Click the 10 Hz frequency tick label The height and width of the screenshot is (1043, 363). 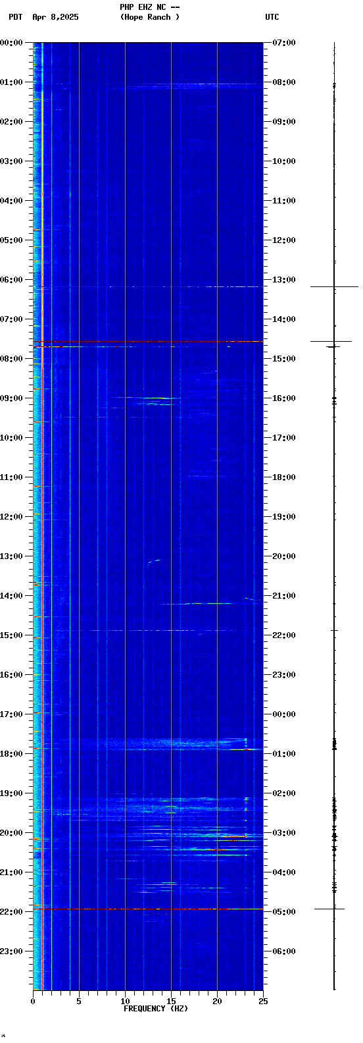tap(125, 1002)
